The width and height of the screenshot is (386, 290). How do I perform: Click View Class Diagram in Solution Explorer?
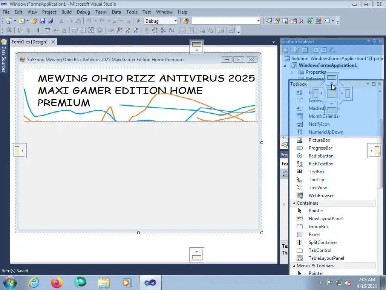pos(332,50)
